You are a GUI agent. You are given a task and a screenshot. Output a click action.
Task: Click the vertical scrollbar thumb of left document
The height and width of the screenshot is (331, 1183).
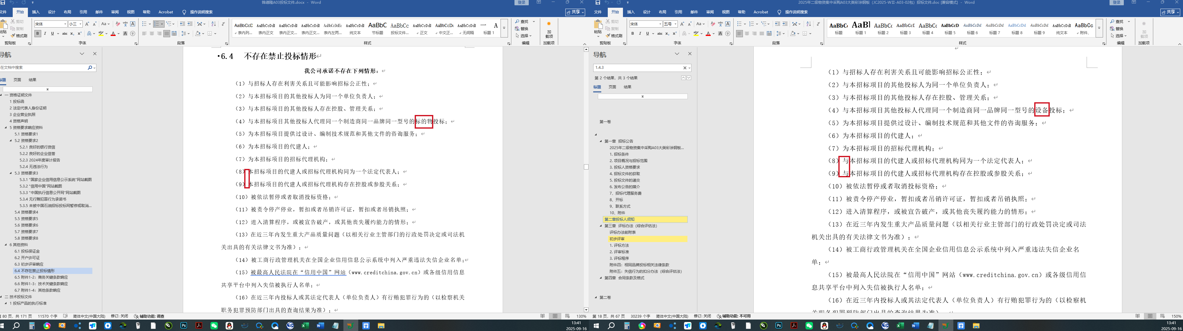586,167
